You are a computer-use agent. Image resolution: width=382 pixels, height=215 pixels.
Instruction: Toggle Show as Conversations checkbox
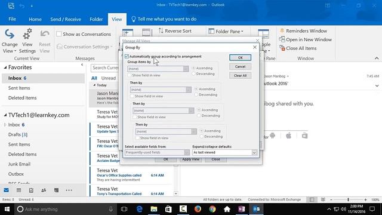coord(59,34)
